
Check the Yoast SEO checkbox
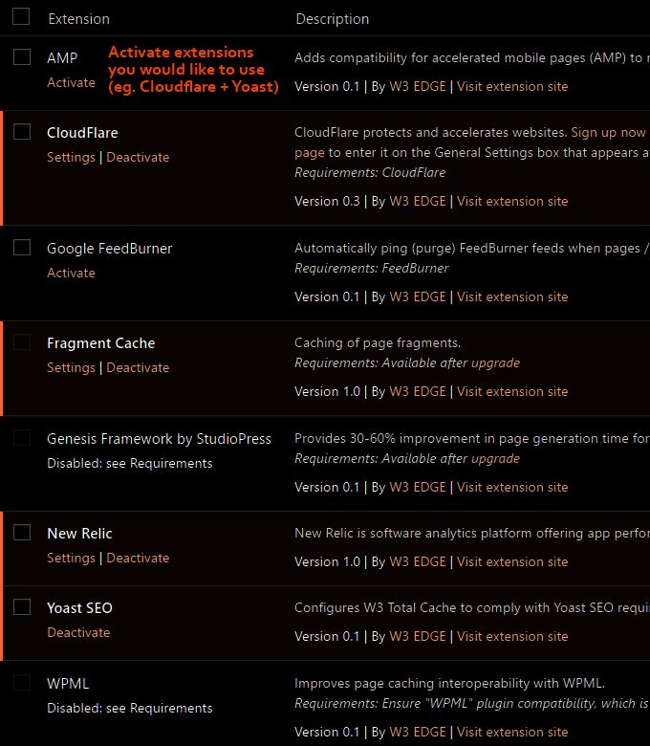click(22, 607)
